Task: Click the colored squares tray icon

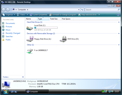Action: [x=106, y=91]
